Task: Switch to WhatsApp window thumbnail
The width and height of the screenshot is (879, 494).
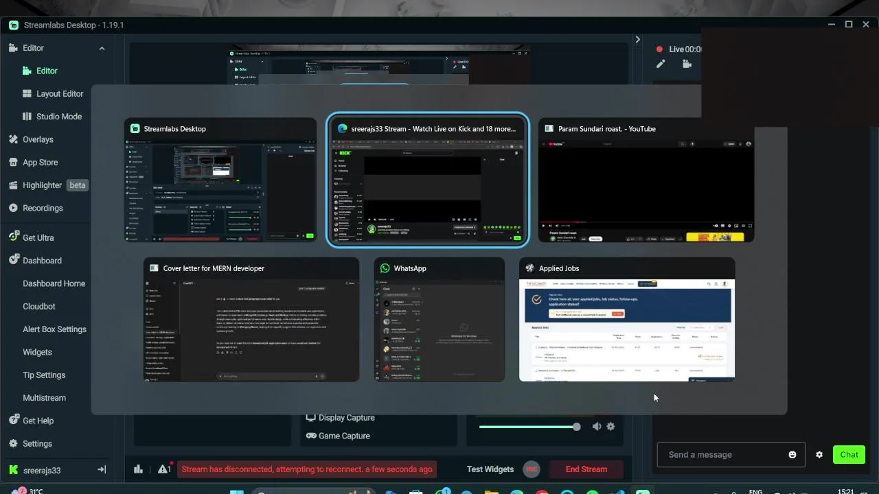Action: point(439,320)
